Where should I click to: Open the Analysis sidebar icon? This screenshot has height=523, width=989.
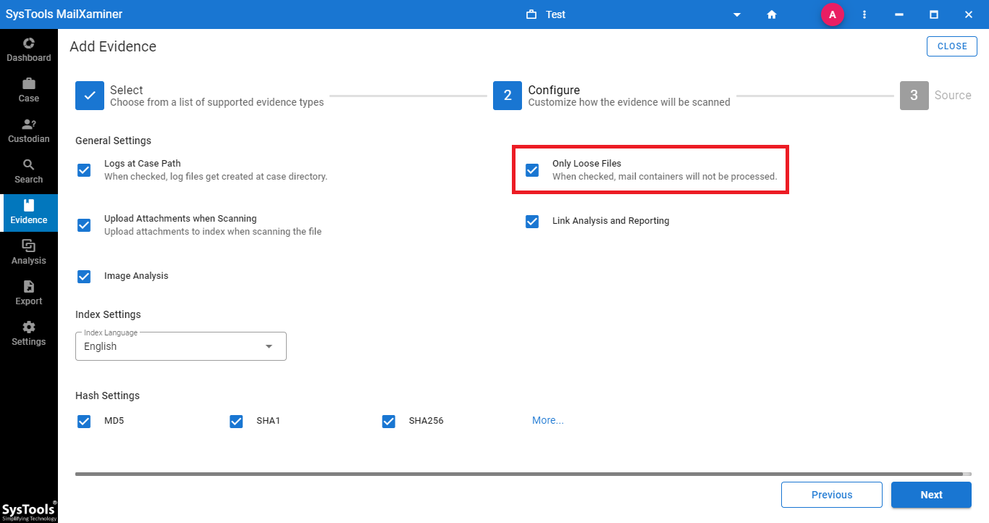(x=29, y=246)
